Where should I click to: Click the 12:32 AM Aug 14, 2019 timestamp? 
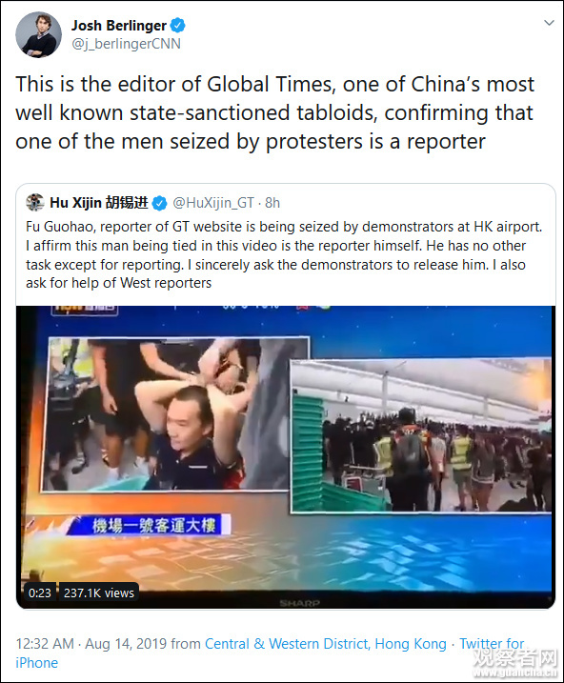click(91, 644)
